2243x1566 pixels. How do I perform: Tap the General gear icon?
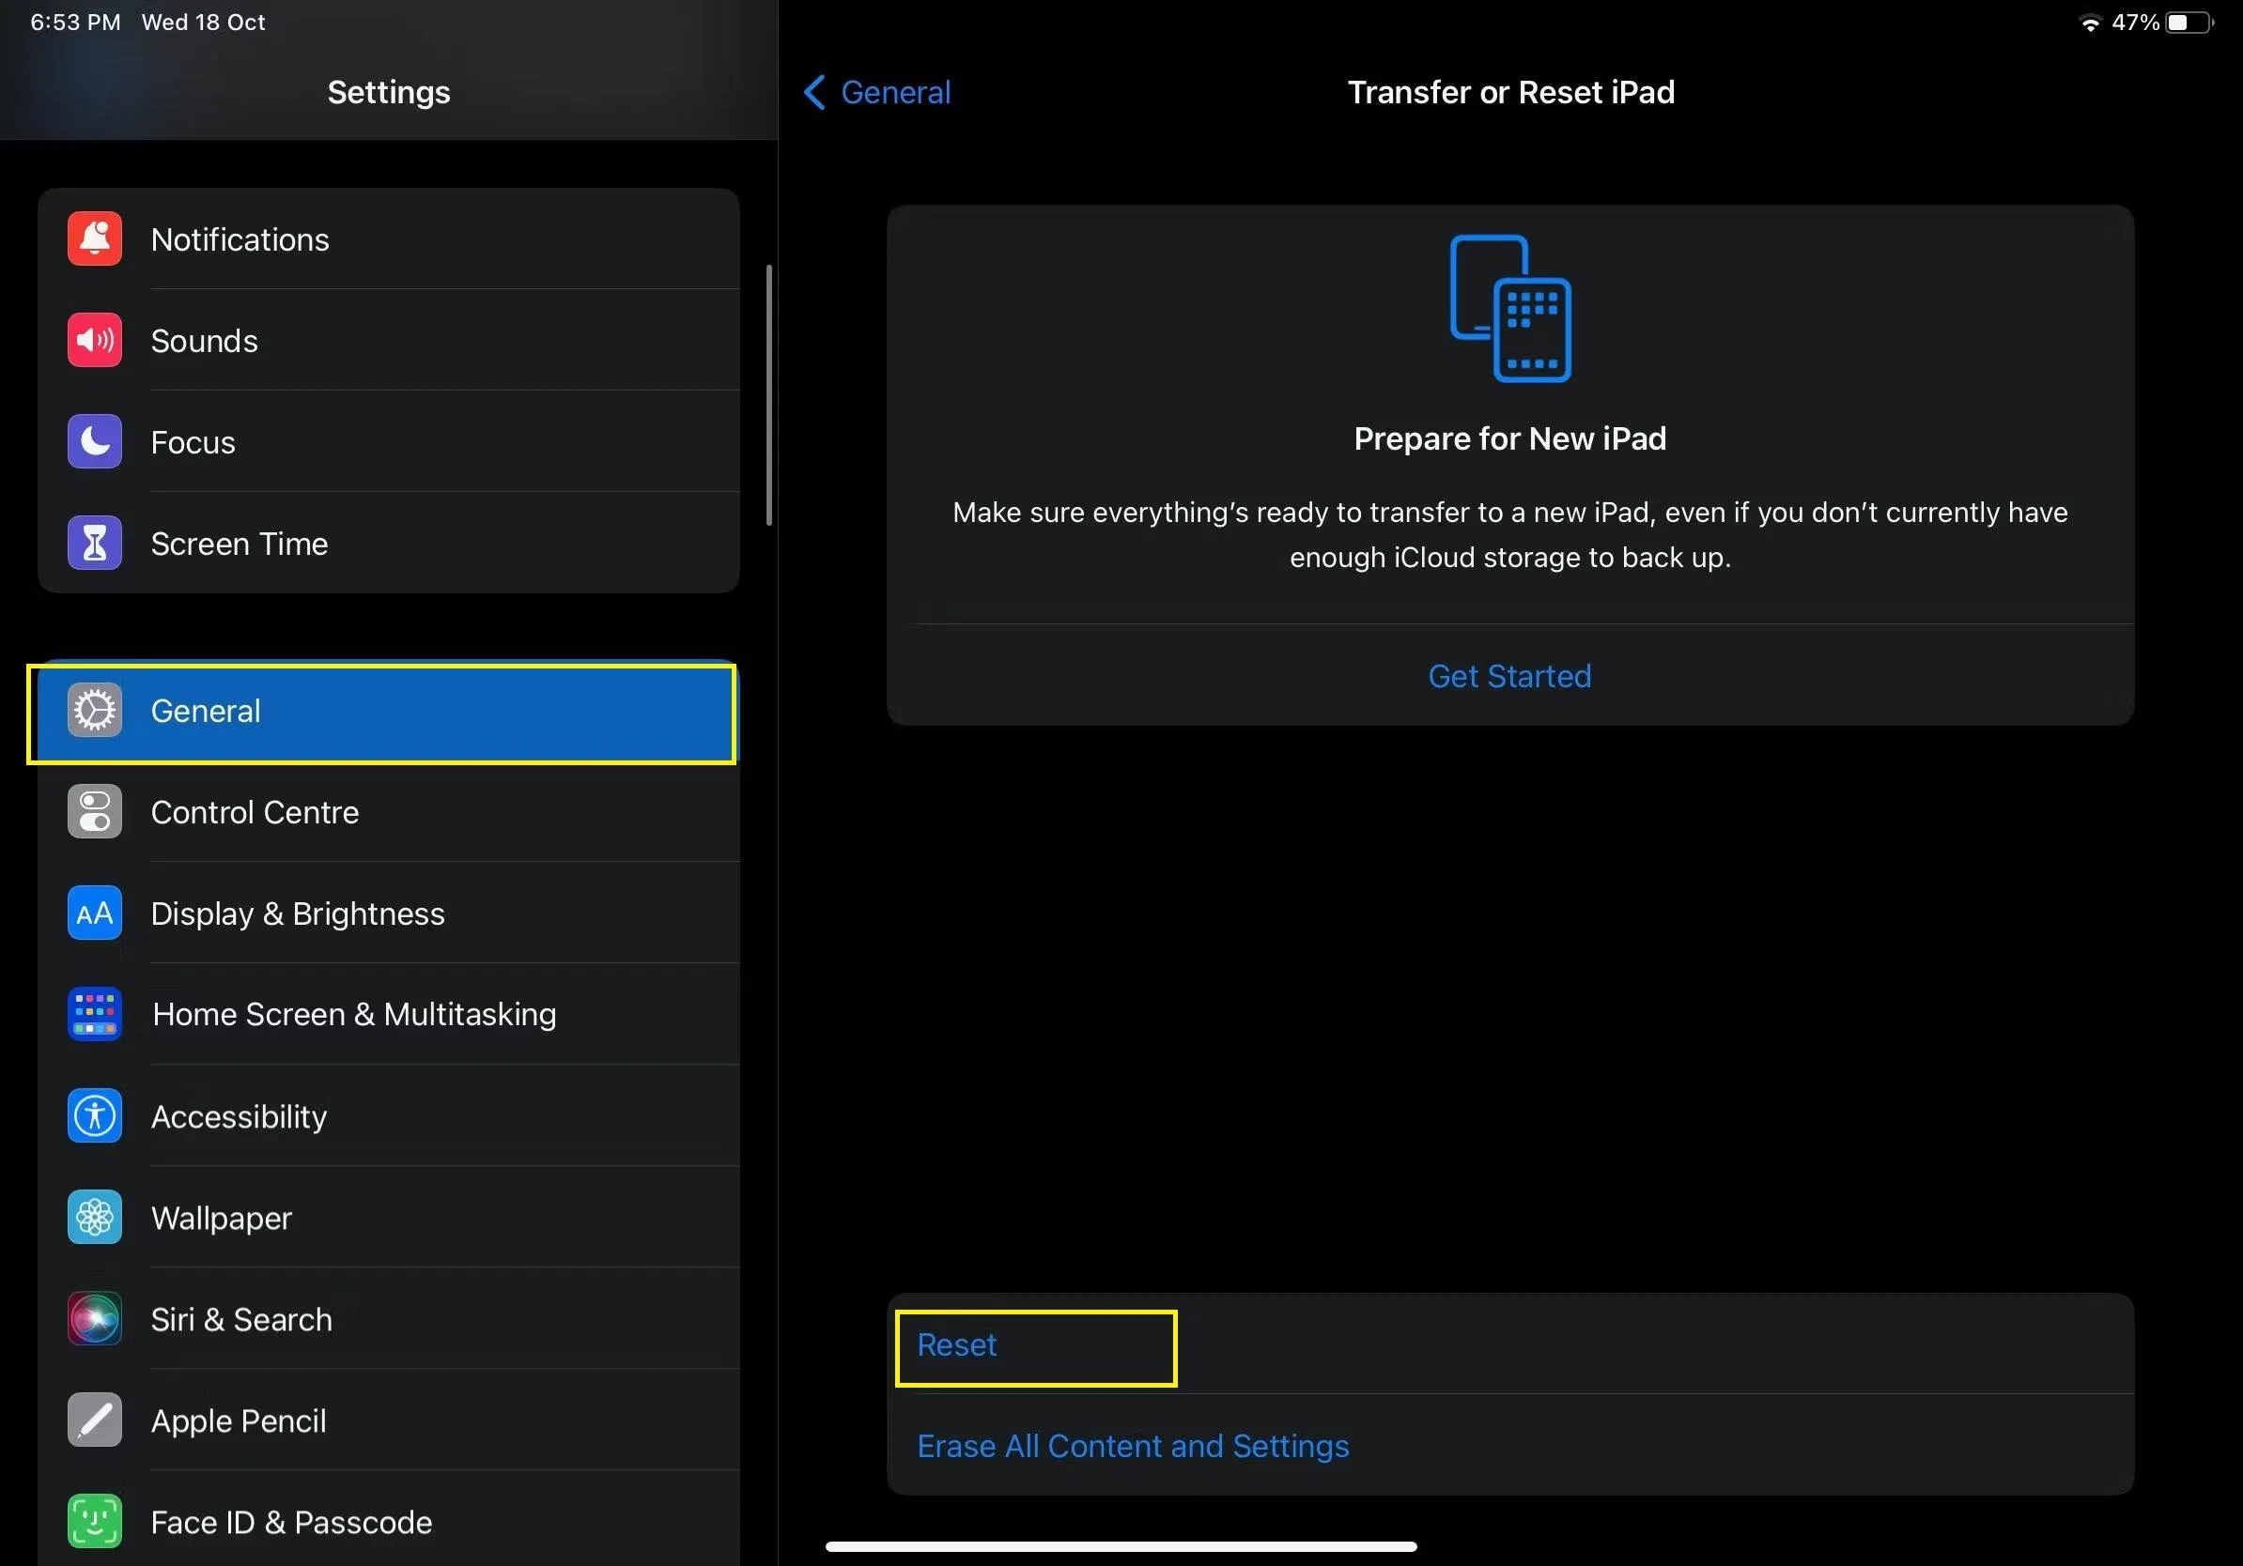pyautogui.click(x=95, y=711)
